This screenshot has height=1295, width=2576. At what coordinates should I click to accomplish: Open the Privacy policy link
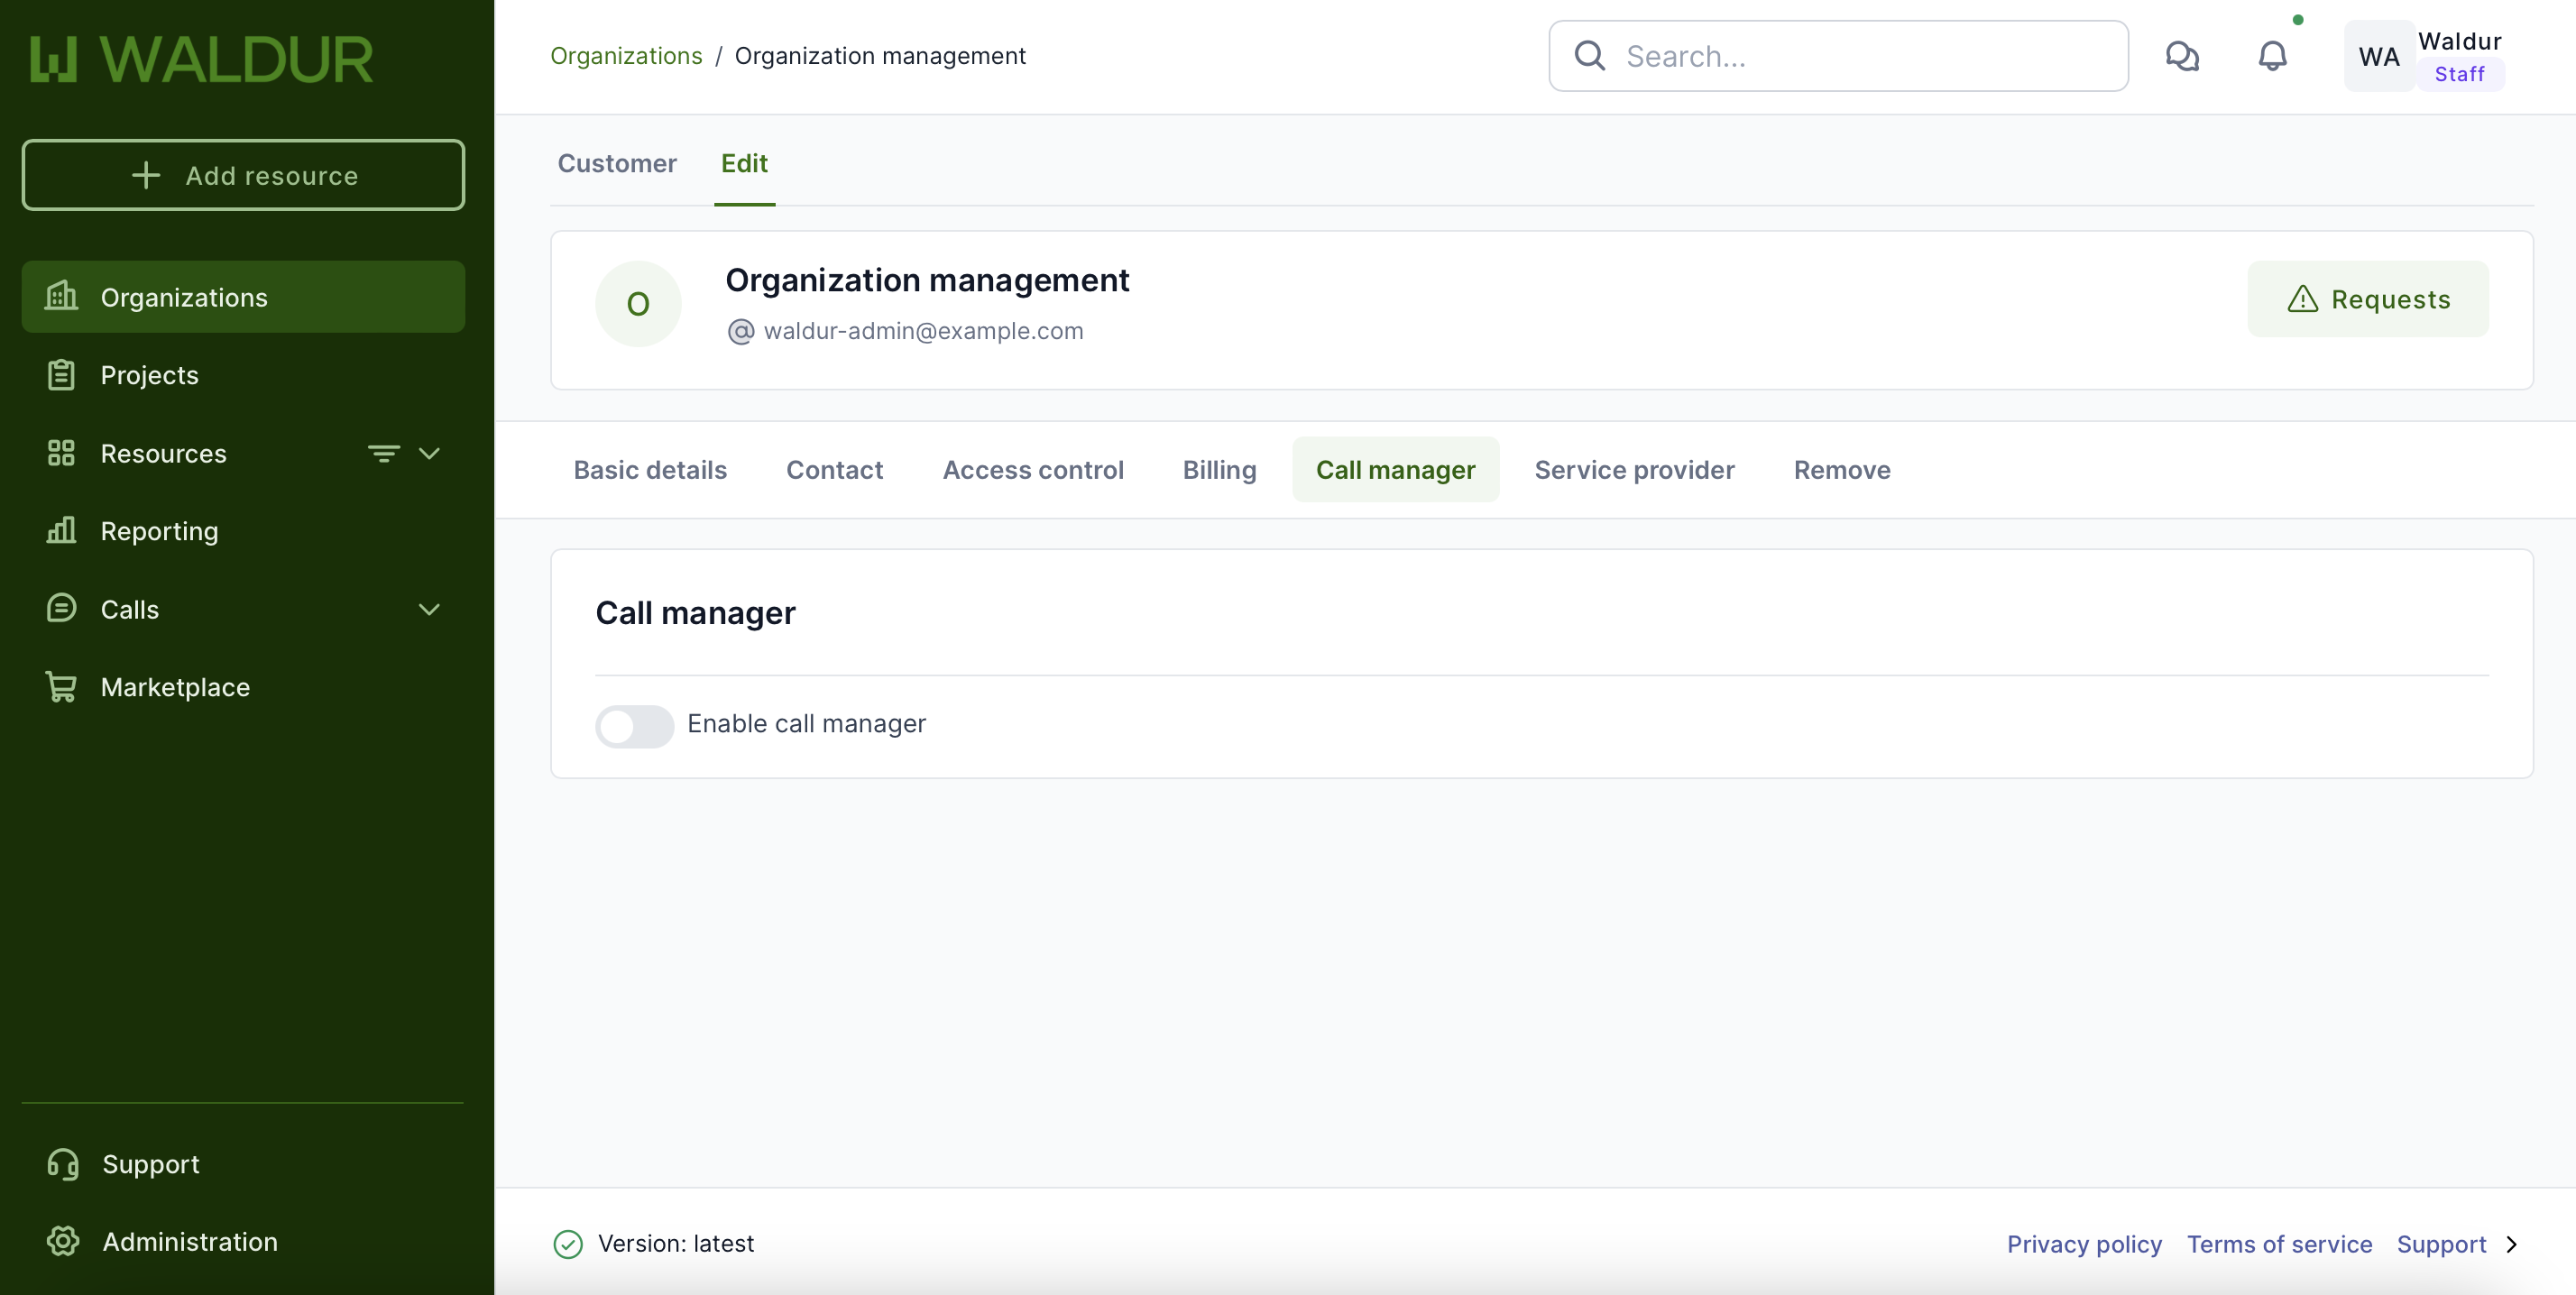point(2083,1244)
